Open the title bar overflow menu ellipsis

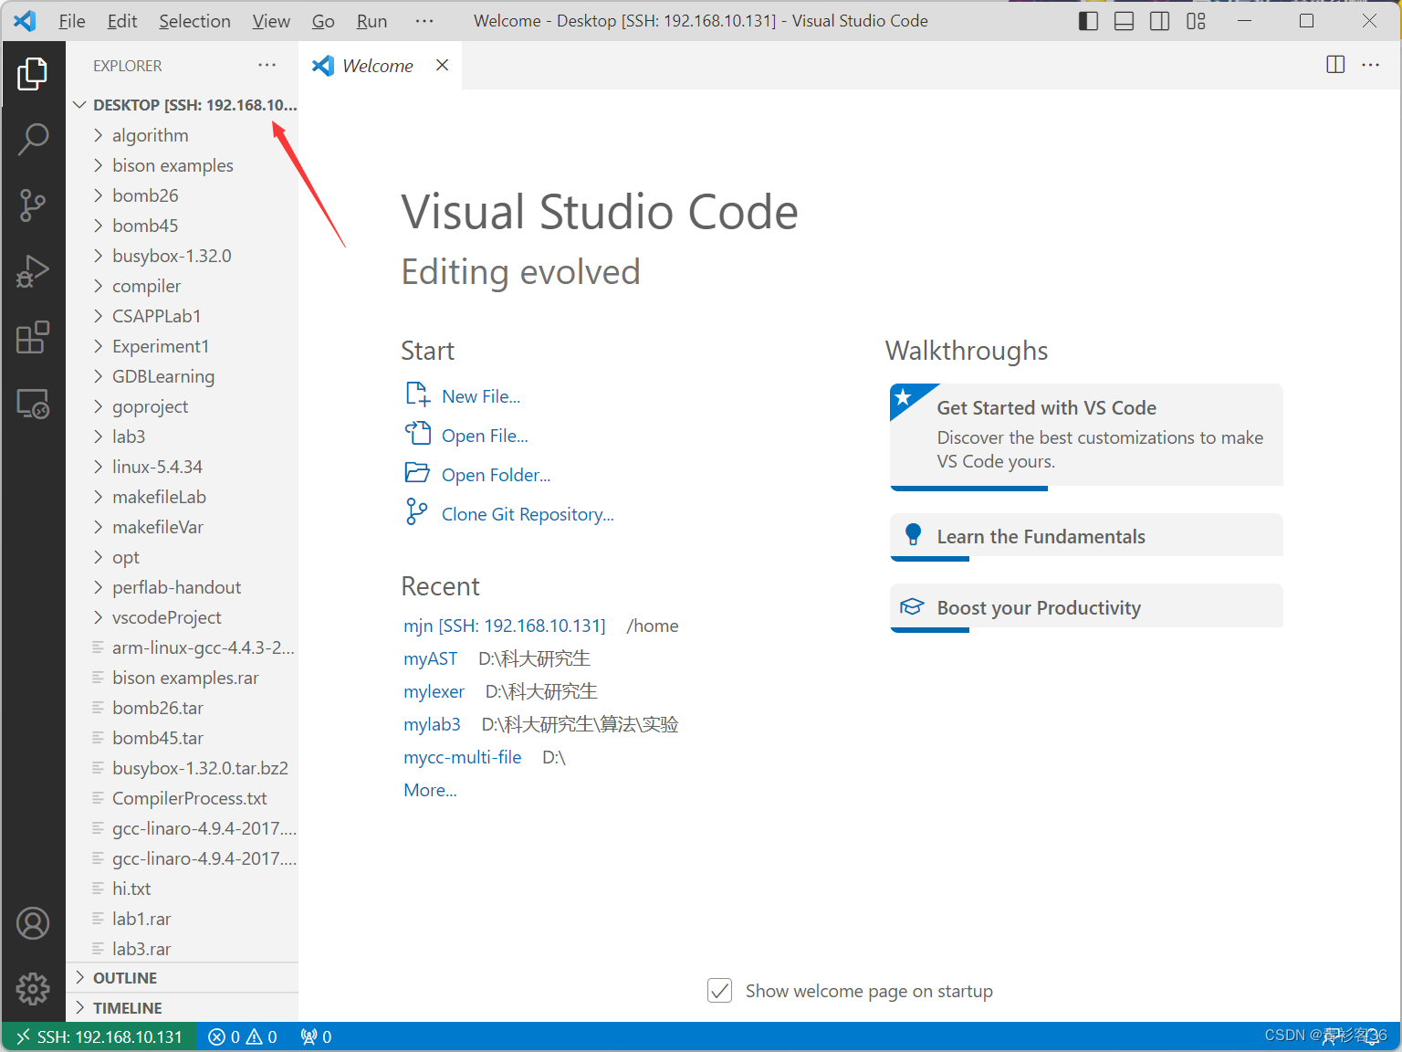pyautogui.click(x=424, y=20)
